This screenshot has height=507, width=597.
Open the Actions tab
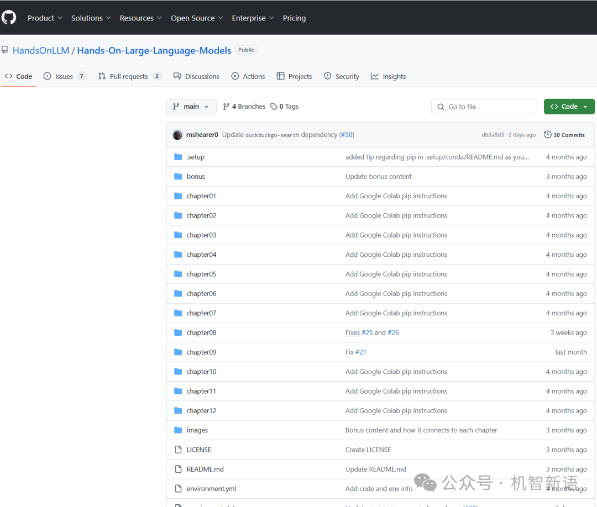248,76
